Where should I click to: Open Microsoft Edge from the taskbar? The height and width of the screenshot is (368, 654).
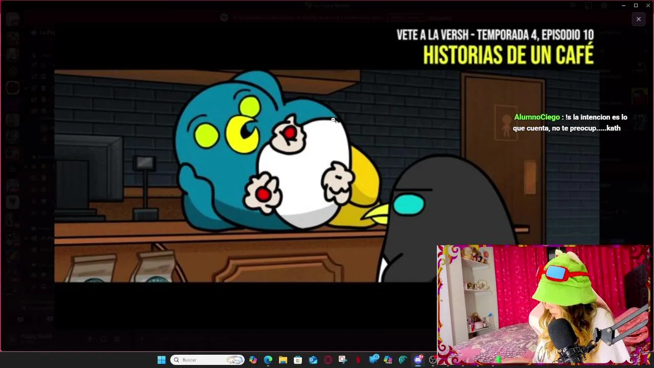coord(268,360)
